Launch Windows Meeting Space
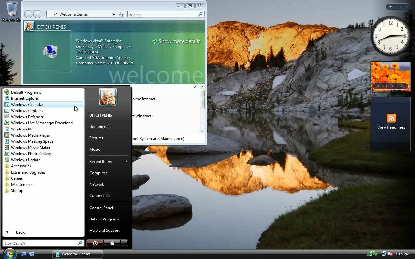415x259 pixels. (43, 141)
